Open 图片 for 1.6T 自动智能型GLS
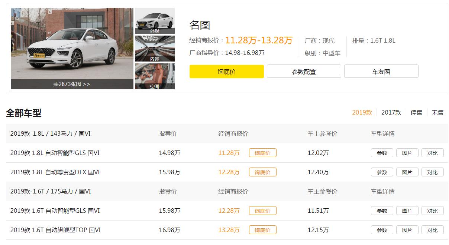The height and width of the screenshot is (245, 449). pos(407,211)
